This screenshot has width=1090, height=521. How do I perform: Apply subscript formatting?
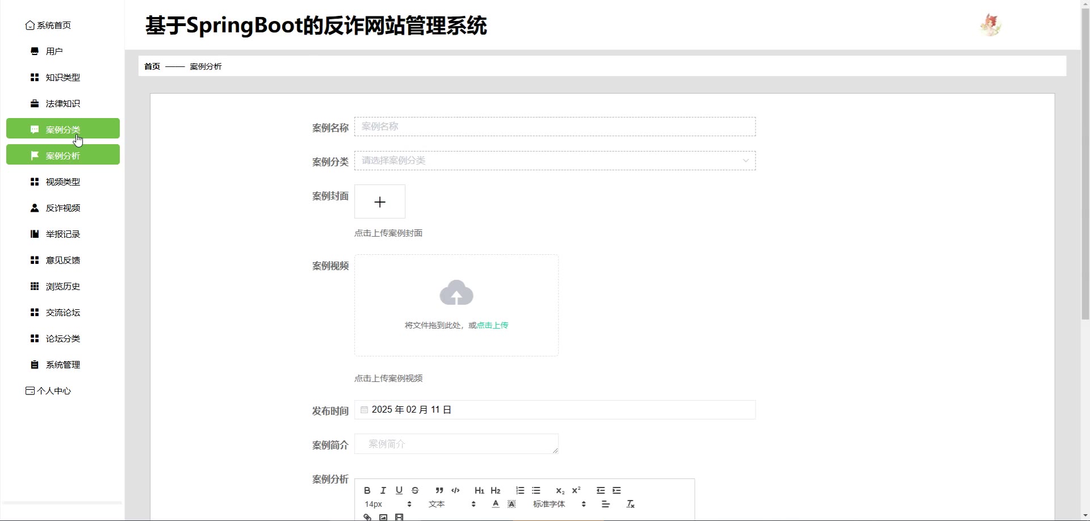coord(560,490)
